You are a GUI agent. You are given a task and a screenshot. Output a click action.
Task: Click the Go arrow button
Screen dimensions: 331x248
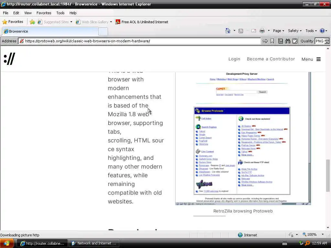pos(265,41)
